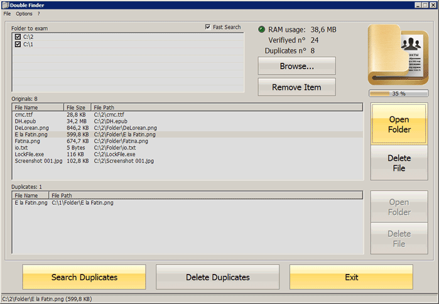Click the Exit button

(x=351, y=277)
